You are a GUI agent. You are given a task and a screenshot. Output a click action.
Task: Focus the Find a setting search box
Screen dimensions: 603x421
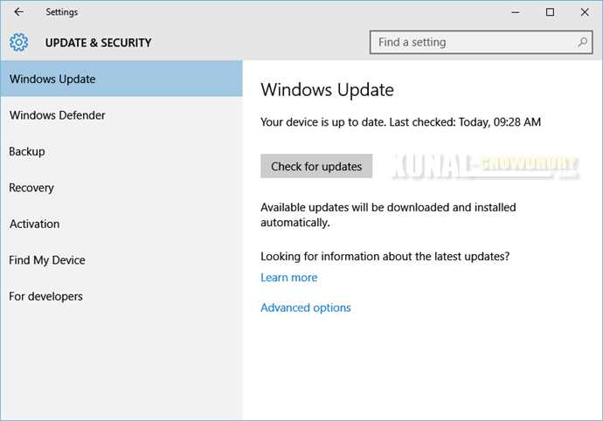click(x=472, y=42)
